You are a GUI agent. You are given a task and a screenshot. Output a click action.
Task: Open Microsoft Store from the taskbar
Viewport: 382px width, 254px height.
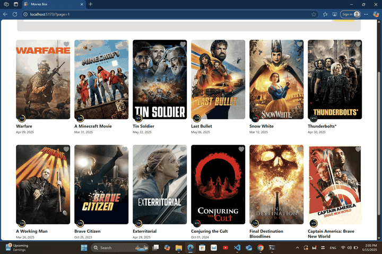click(202, 248)
